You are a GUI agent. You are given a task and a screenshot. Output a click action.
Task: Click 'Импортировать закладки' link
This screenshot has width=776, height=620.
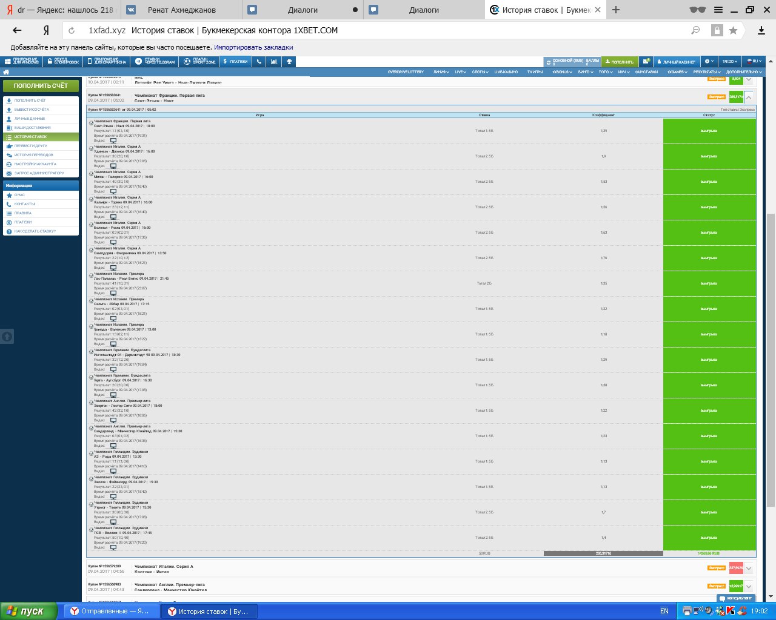tap(253, 47)
